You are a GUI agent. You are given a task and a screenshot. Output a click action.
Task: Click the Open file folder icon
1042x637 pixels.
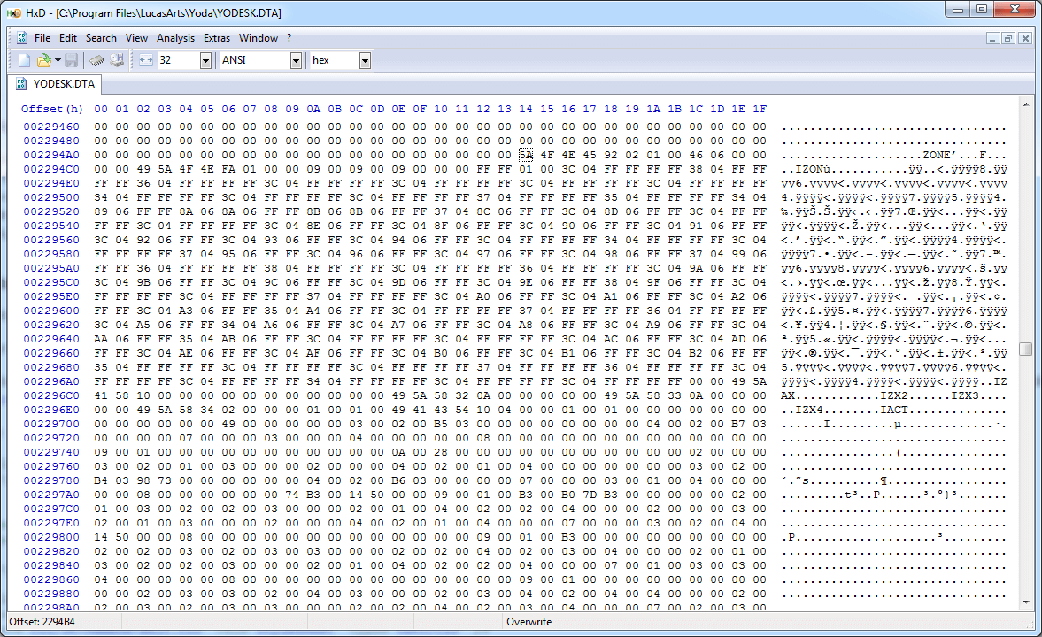[43, 60]
